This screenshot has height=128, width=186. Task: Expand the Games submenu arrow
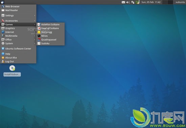(x=34, y=25)
